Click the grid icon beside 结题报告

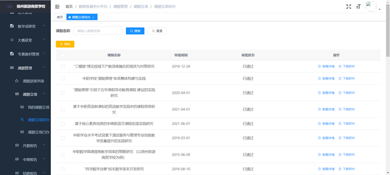tap(17, 173)
